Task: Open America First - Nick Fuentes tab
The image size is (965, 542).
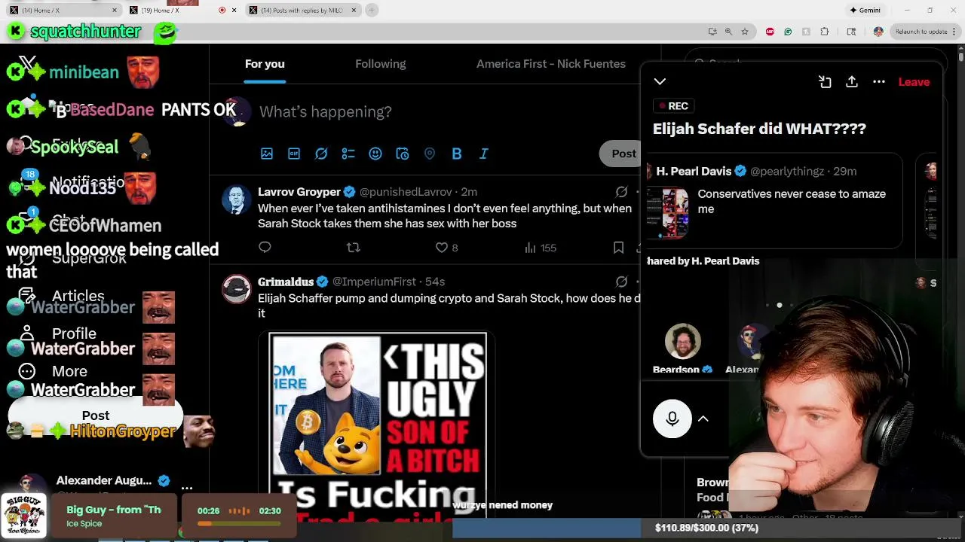Action: click(x=551, y=64)
